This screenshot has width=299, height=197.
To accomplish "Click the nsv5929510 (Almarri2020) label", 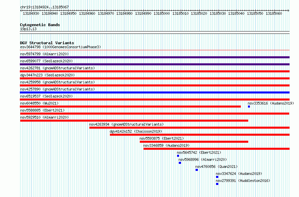I will (44, 117).
